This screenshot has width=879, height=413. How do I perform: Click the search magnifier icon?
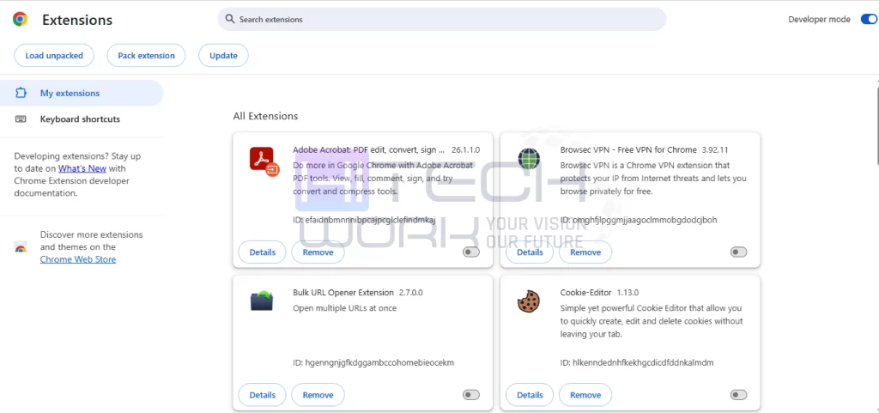(229, 19)
